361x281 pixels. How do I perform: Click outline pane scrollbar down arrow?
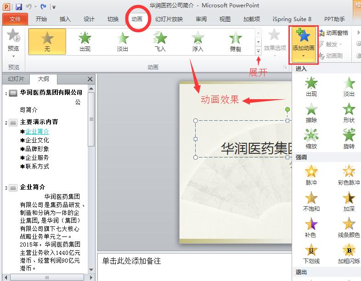(x=91, y=270)
